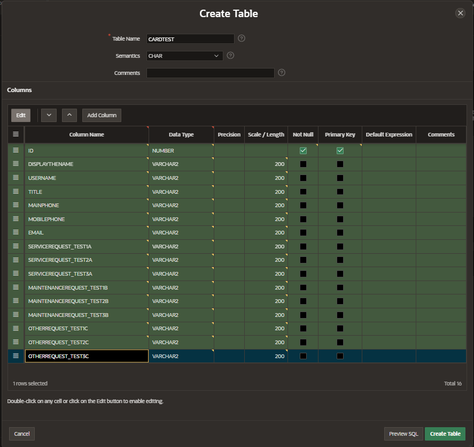Viewport: 474px width, 447px height.
Task: Click into the table Comments input field
Action: click(211, 73)
